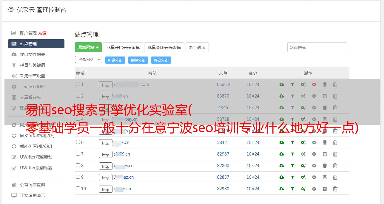Click the red 充值 recharge link

(42, 33)
